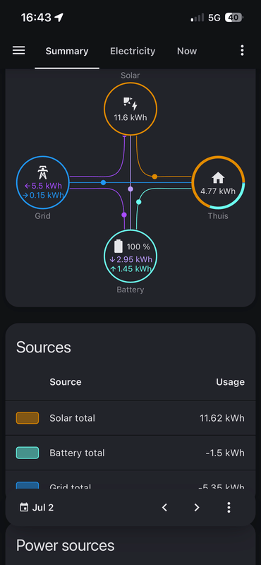
Task: Click the Sources card heading
Action: click(x=44, y=347)
